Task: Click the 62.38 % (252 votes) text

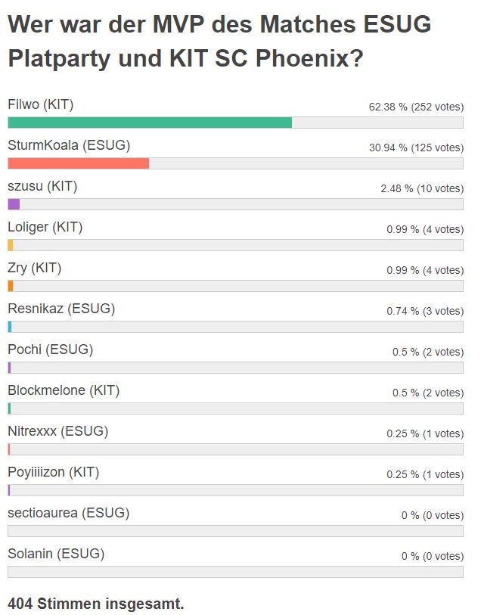Action: point(416,107)
